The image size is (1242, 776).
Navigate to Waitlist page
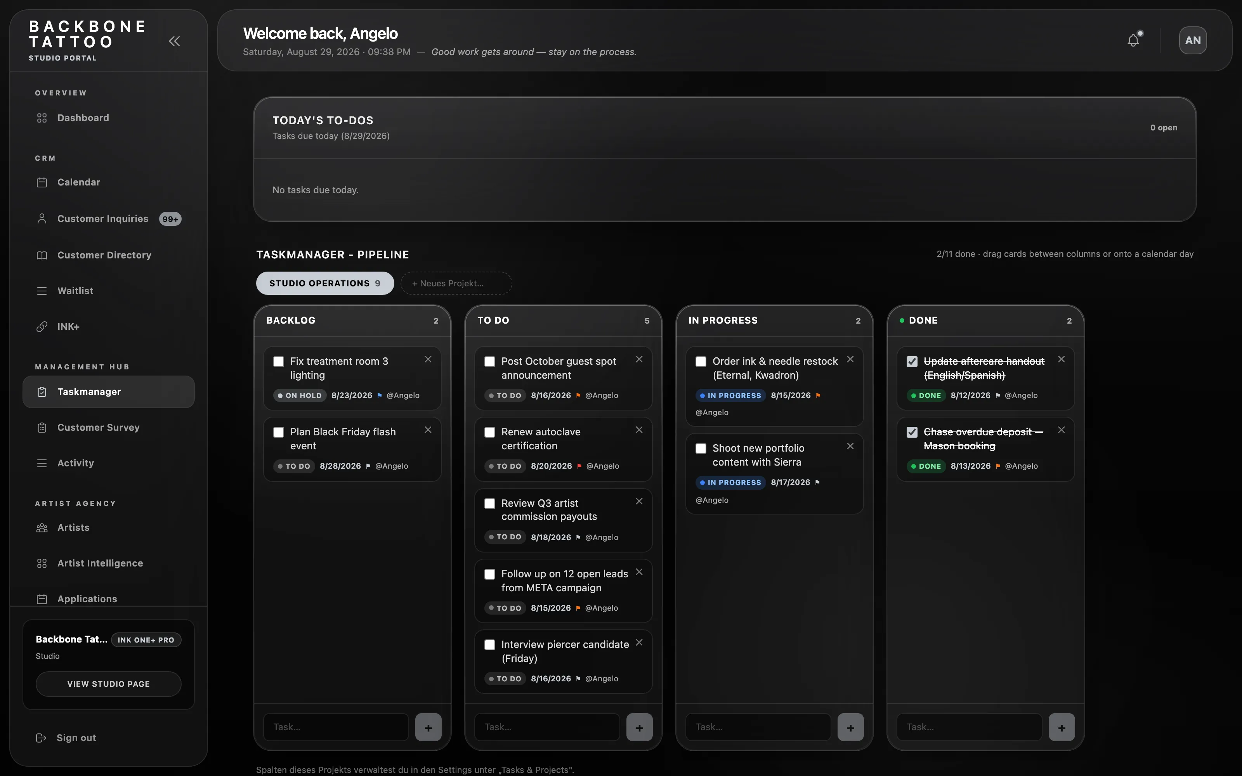[108, 291]
